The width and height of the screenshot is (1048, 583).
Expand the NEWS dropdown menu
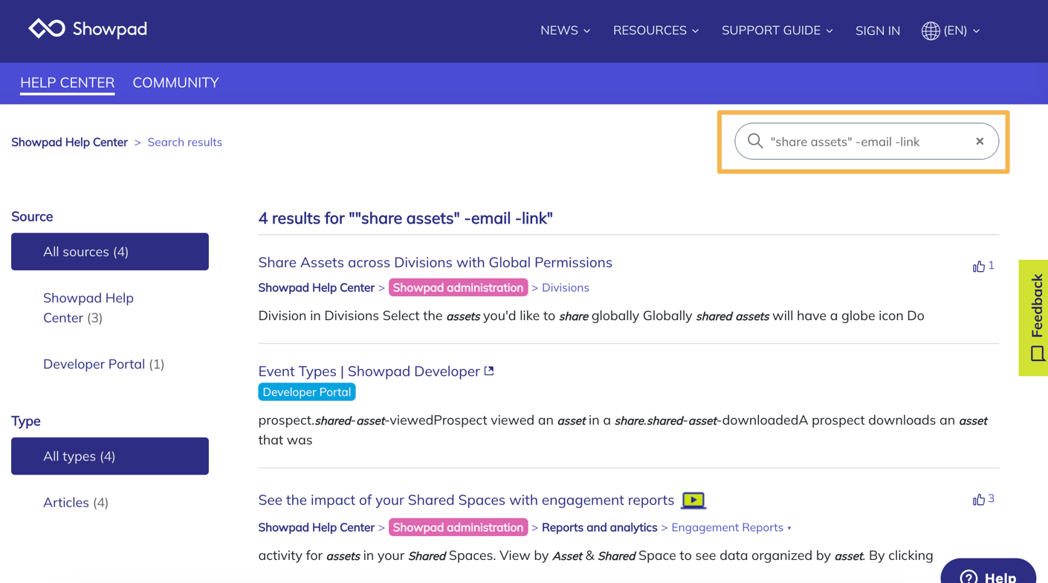pos(565,30)
